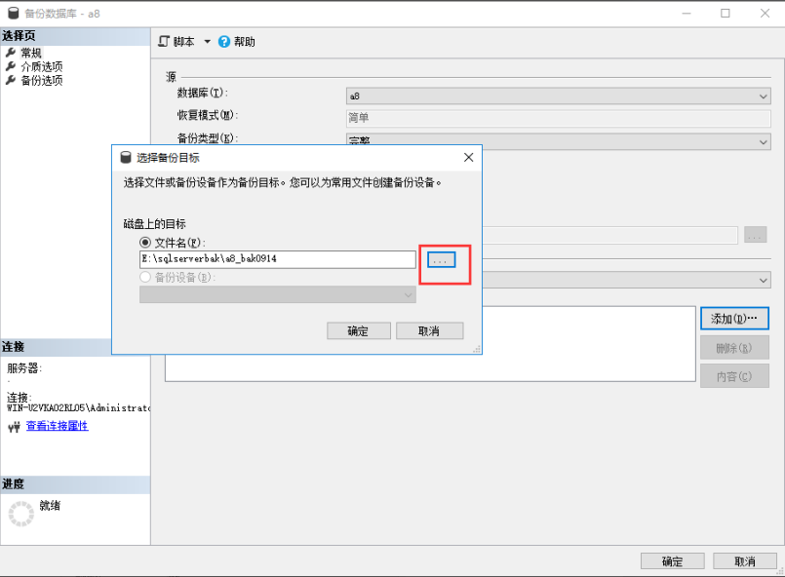Cancel the backup target dialog with 取消
785x577 pixels.
click(429, 330)
